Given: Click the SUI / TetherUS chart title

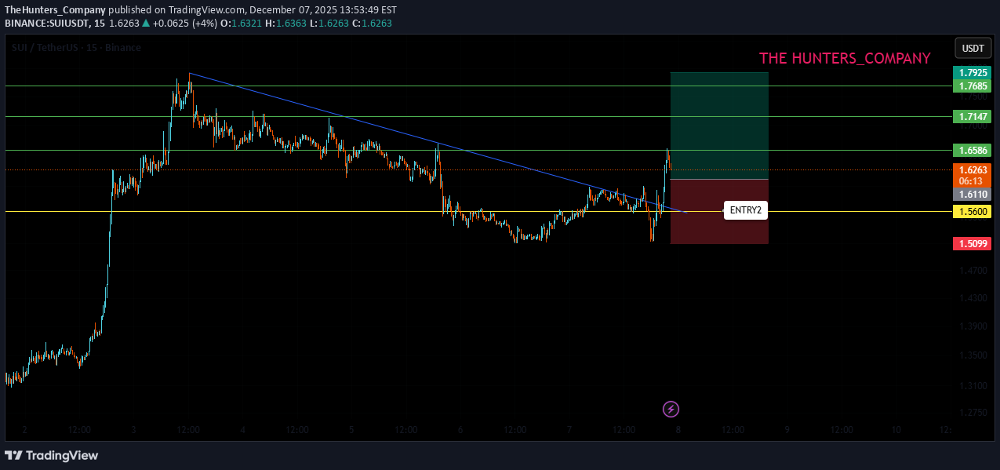Looking at the screenshot, I should pyautogui.click(x=76, y=48).
